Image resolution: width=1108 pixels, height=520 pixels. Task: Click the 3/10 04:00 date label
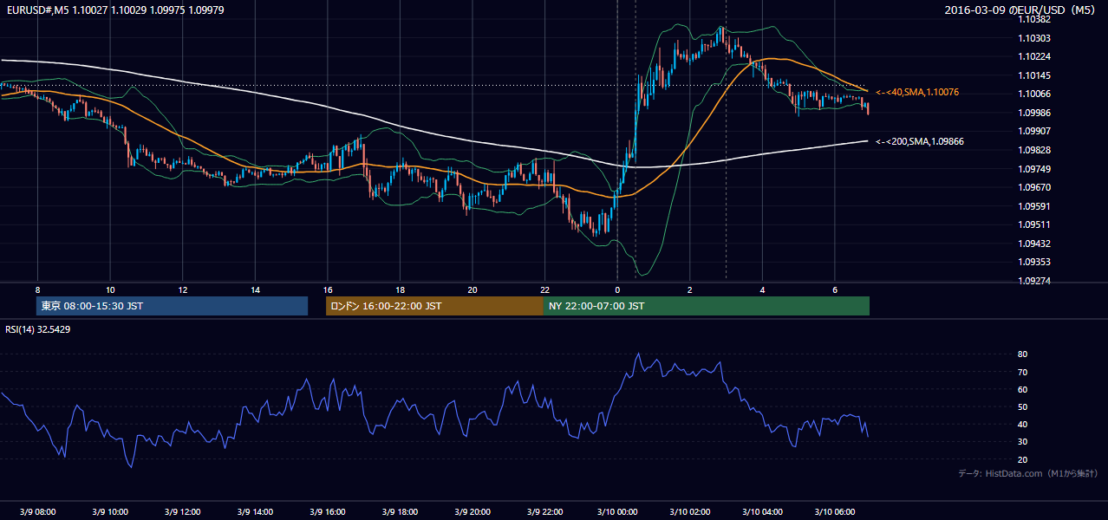pos(762,511)
